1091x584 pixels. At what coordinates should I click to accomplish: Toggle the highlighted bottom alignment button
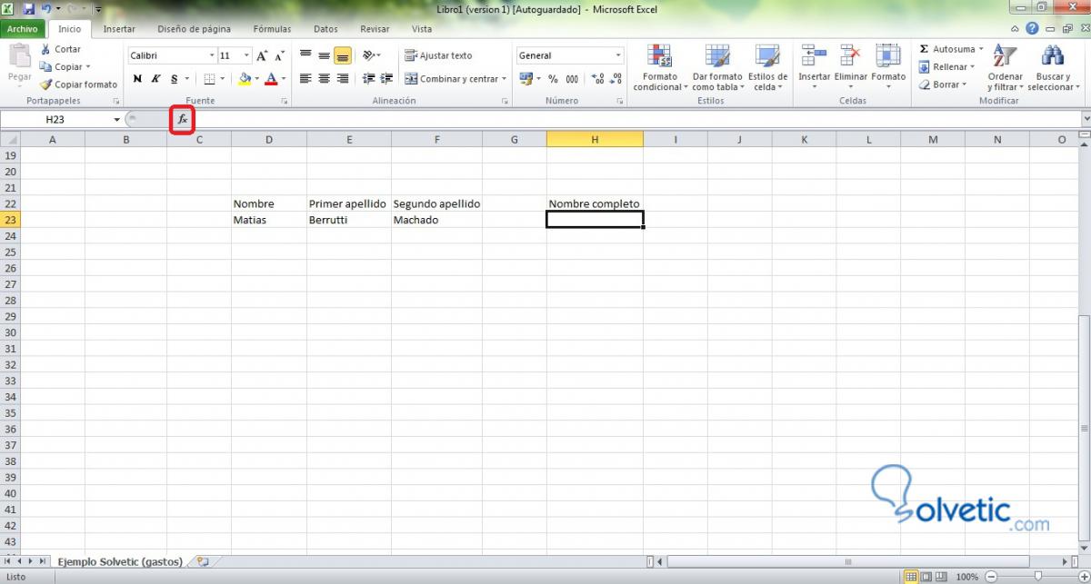tap(343, 55)
